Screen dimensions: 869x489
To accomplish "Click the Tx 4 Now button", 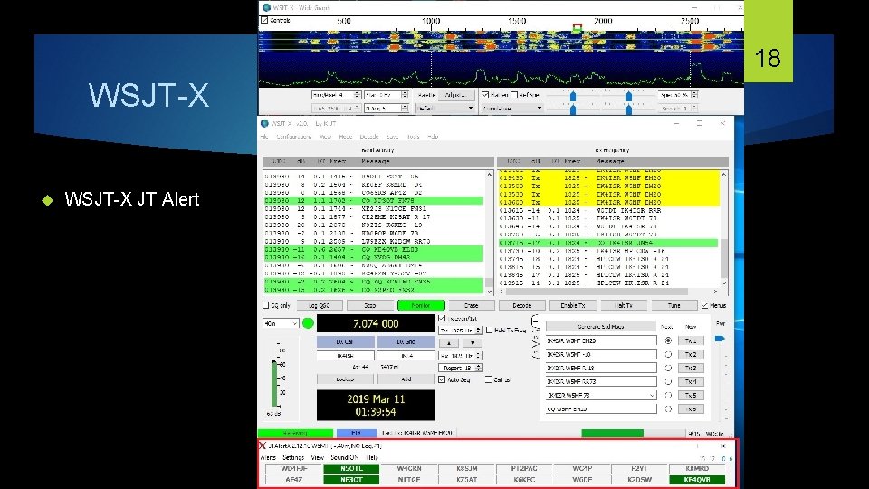I will click(x=691, y=381).
